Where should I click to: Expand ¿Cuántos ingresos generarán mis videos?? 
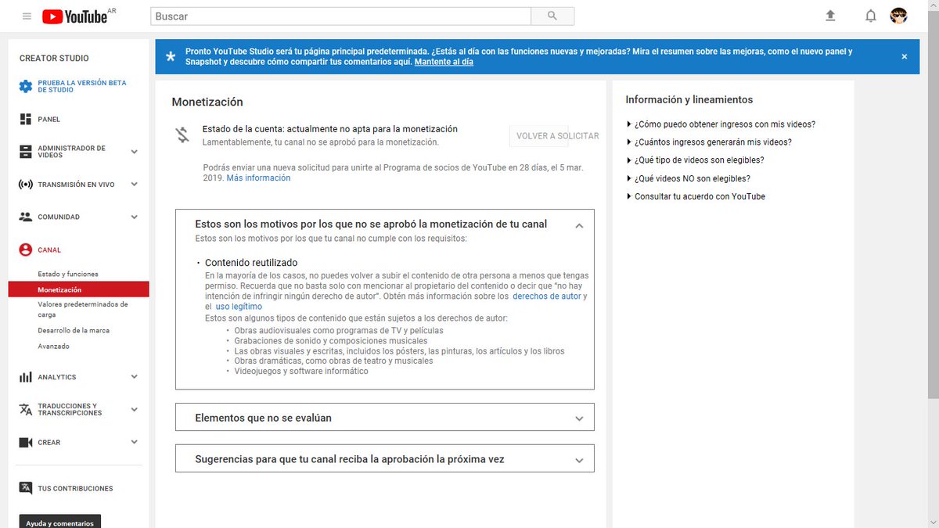[x=709, y=142]
